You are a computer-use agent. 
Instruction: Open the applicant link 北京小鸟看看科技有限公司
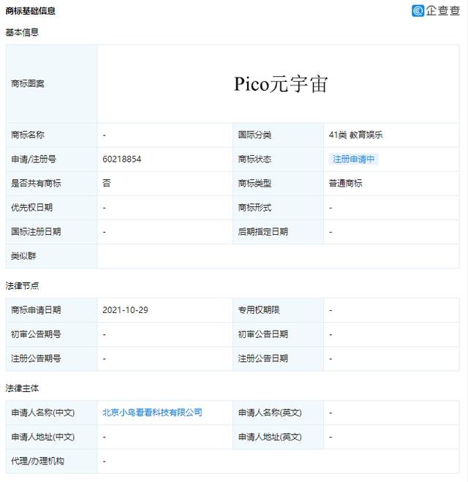pyautogui.click(x=152, y=413)
